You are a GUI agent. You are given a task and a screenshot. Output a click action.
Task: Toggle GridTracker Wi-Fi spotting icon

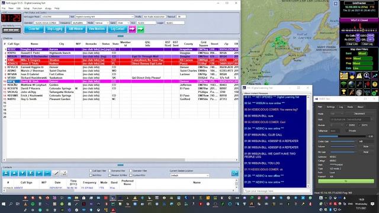point(343,84)
